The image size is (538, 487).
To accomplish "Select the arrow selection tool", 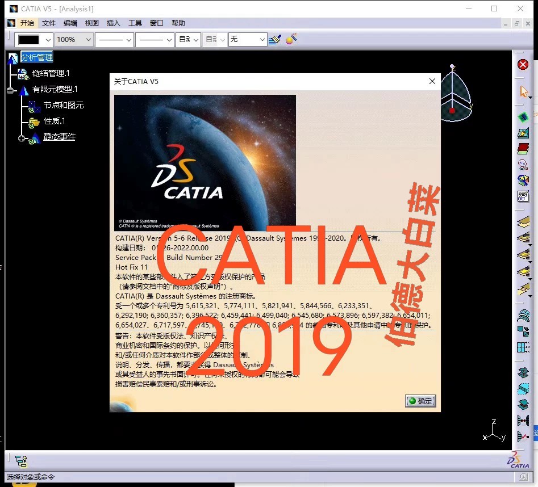I will [523, 91].
